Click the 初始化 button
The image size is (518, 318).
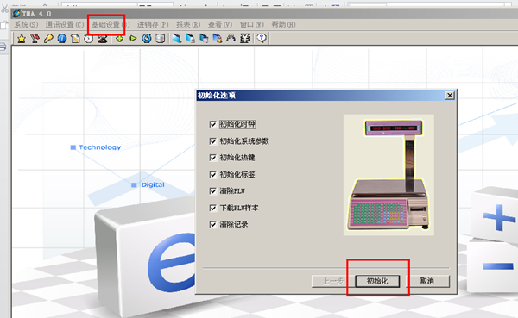point(377,281)
